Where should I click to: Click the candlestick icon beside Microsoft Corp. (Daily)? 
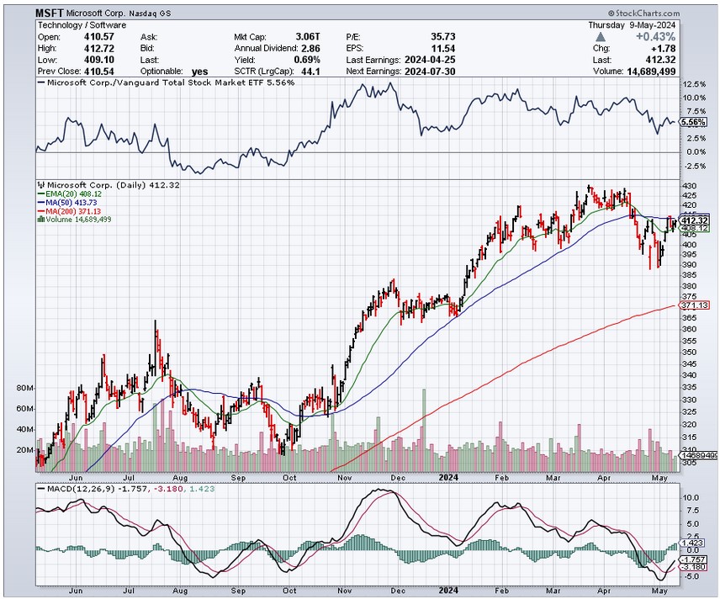tap(40, 184)
